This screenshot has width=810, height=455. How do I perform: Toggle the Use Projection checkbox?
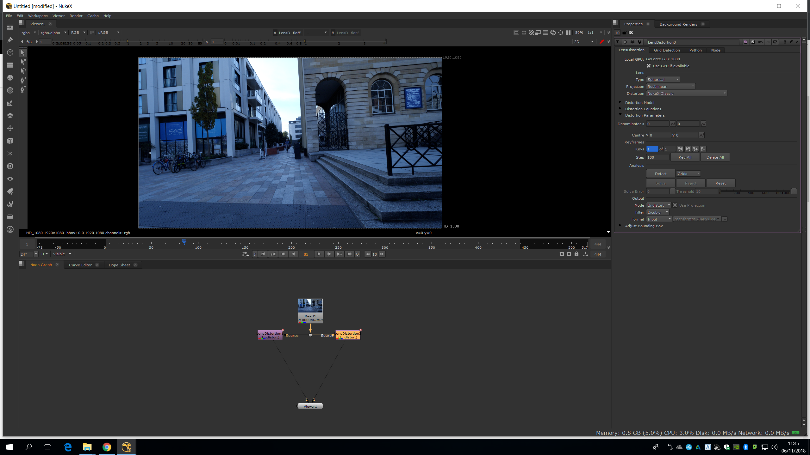pos(675,205)
